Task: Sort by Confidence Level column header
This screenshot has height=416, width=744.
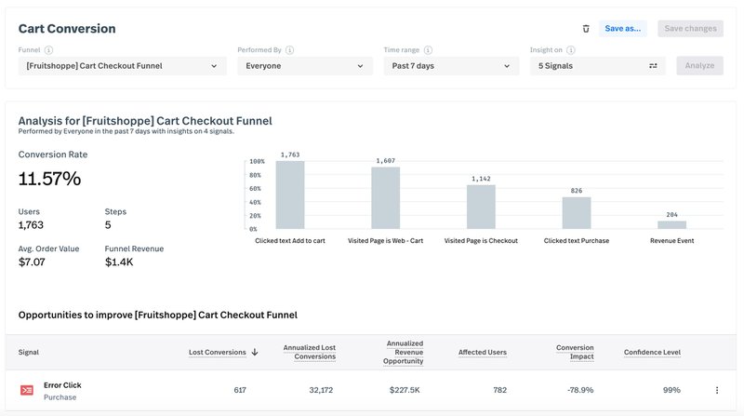Action: (652, 353)
